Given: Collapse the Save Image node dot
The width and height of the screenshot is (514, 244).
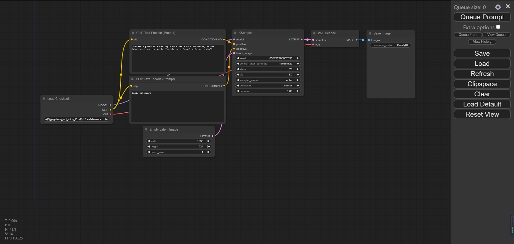Looking at the screenshot, I should (x=370, y=33).
